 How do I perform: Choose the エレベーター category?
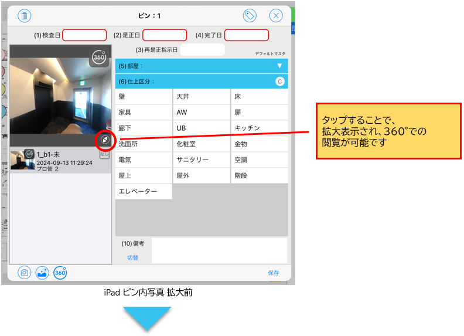144,191
